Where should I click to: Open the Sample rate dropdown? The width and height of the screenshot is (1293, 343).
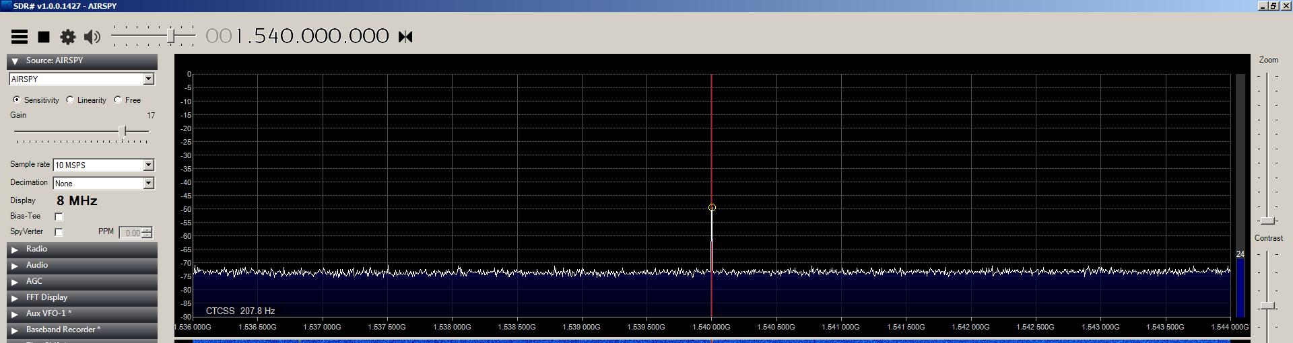(149, 165)
